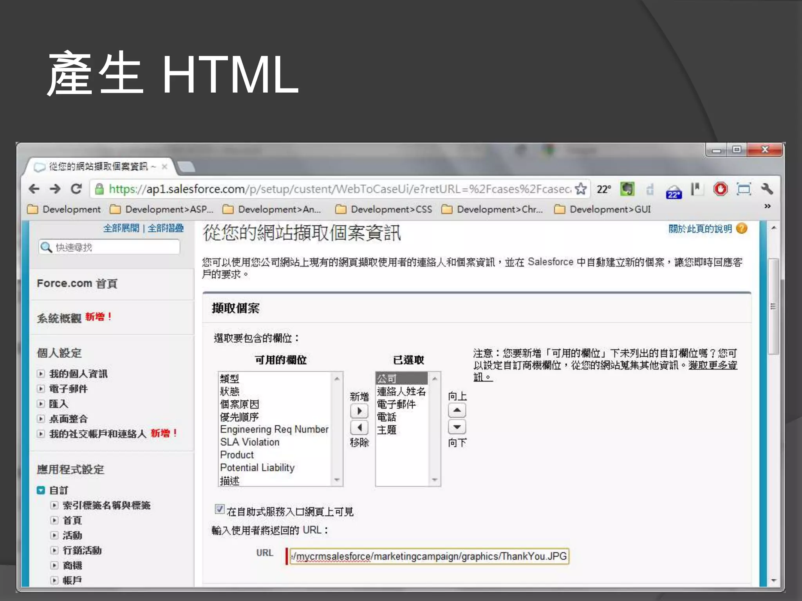Expand the 電子郵件 node under 個人設定
The width and height of the screenshot is (802, 601).
click(41, 389)
